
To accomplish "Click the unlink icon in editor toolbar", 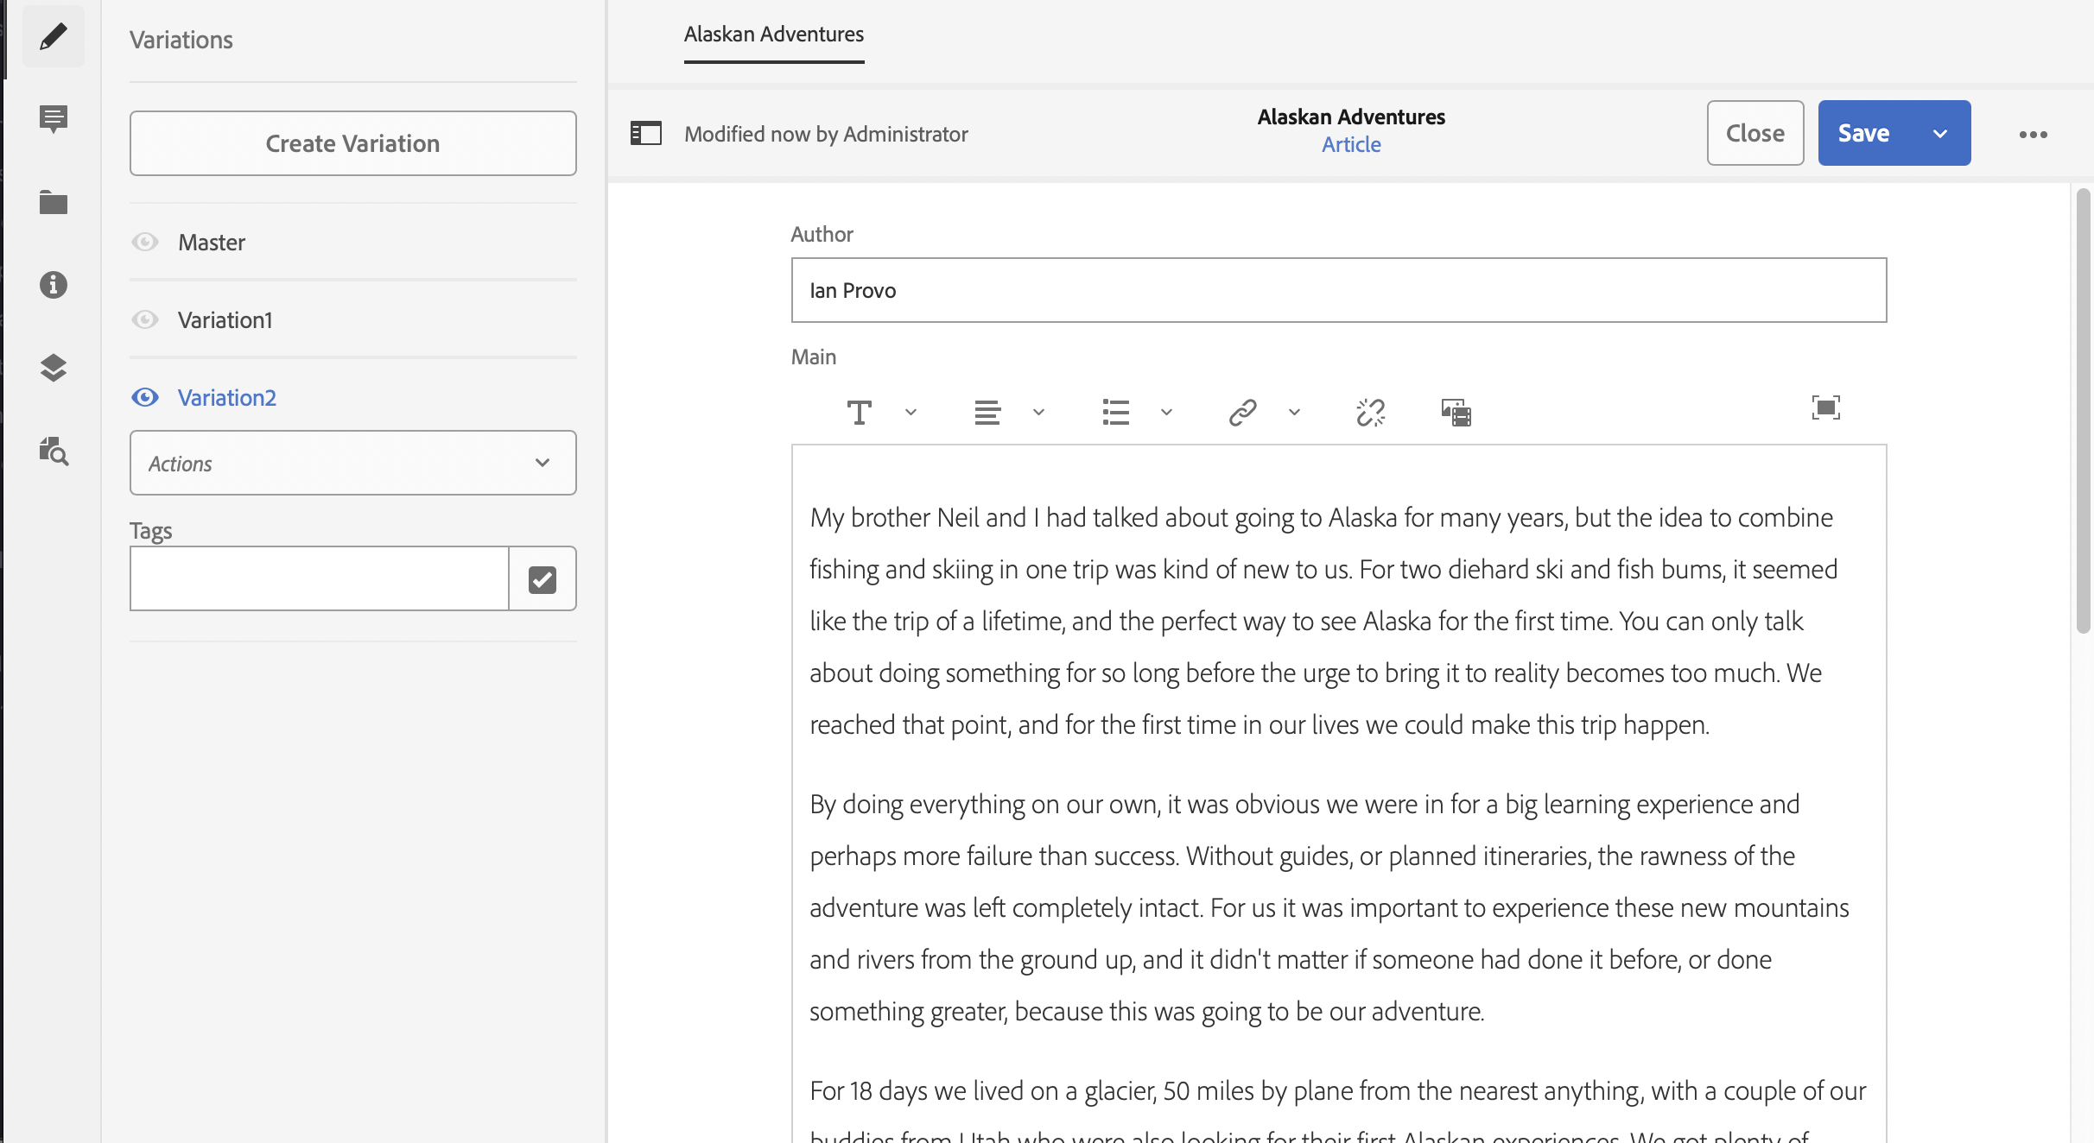I will pos(1370,413).
